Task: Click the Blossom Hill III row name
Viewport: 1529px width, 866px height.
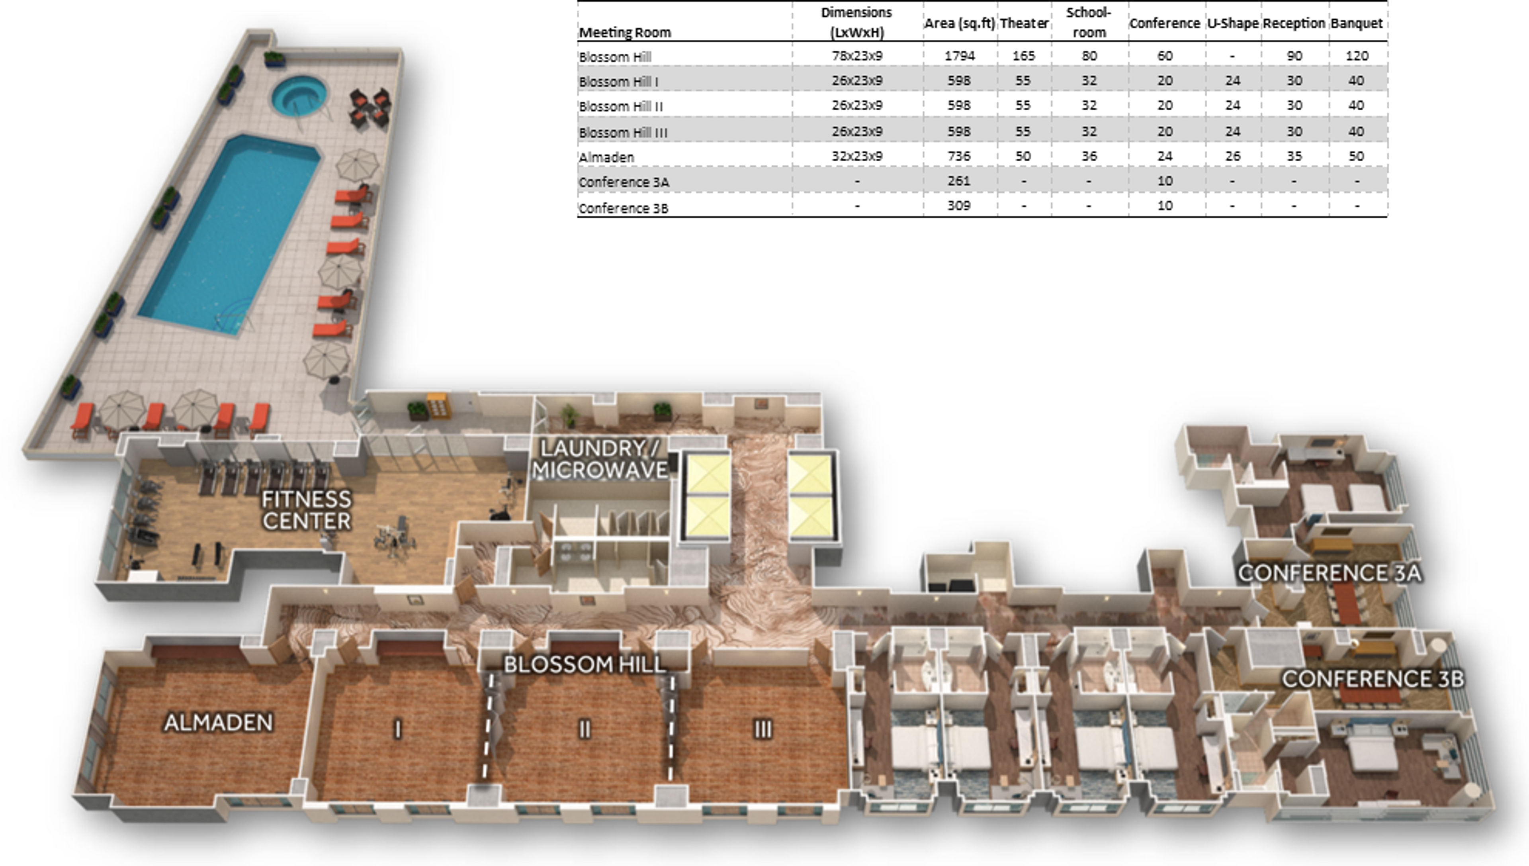Action: 623,133
